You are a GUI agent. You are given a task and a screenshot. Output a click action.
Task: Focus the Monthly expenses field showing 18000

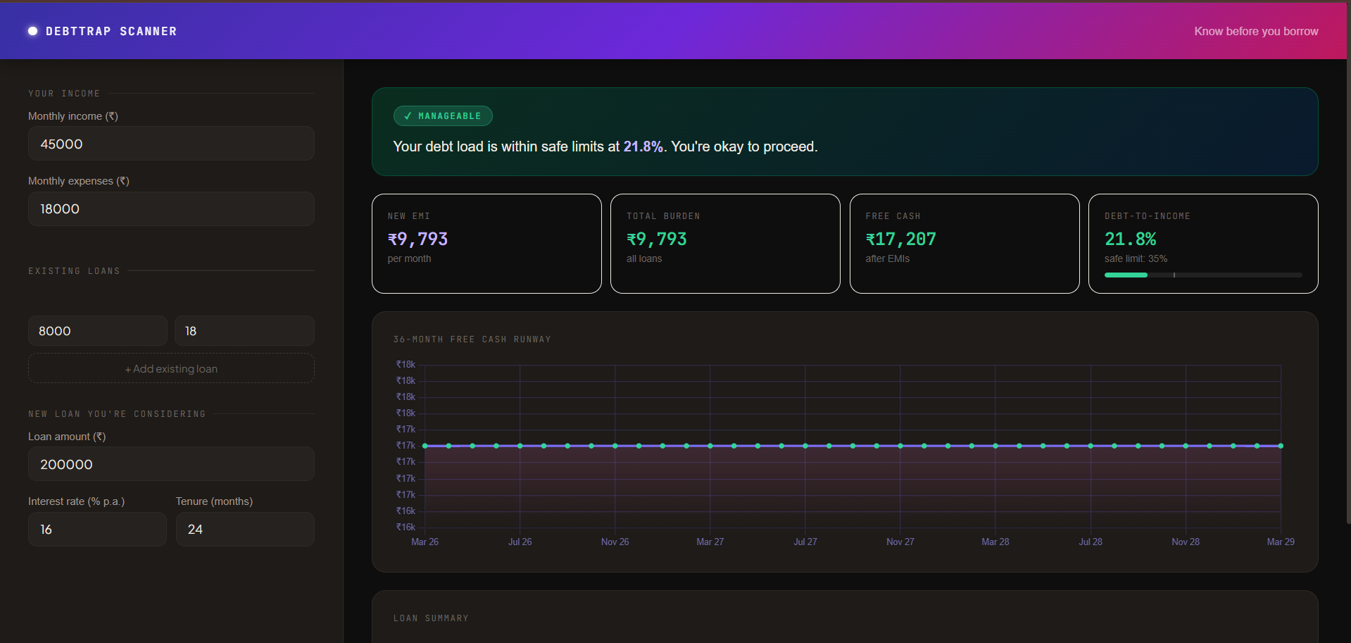click(x=171, y=209)
